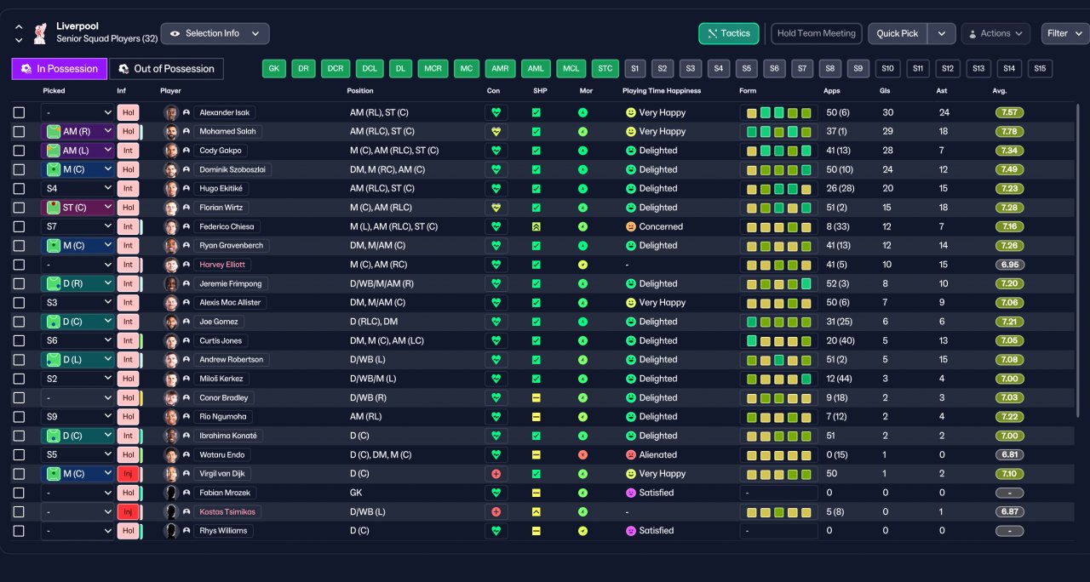This screenshot has height=582, width=1090.
Task: Tick the checkbox for Cody Gakpo
Action: [19, 151]
